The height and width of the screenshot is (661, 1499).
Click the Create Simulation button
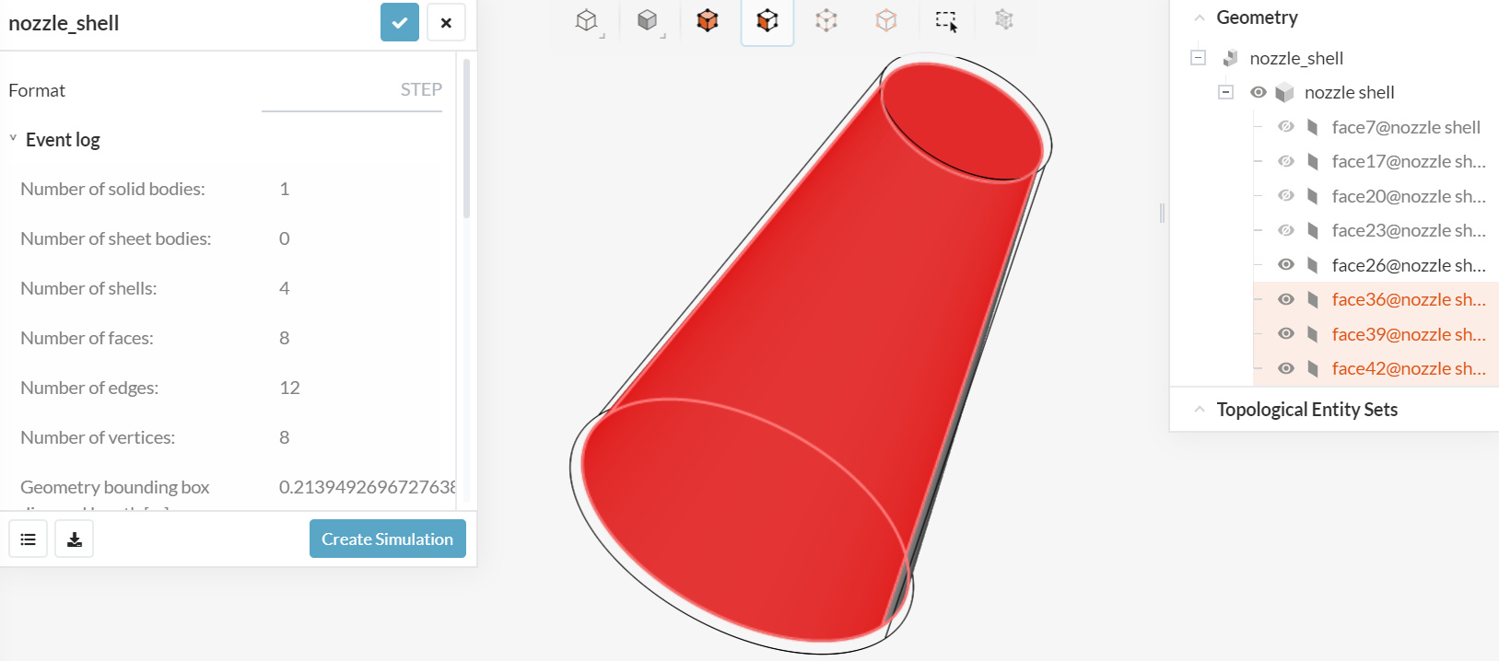tap(387, 539)
